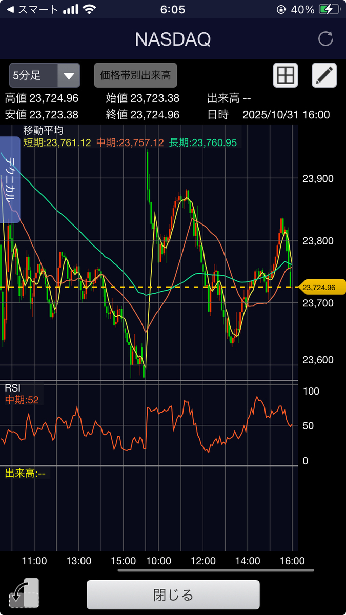Viewport: 346px width, 615px height.
Task: Click the 13:00 time axis label
Action: [x=79, y=561]
